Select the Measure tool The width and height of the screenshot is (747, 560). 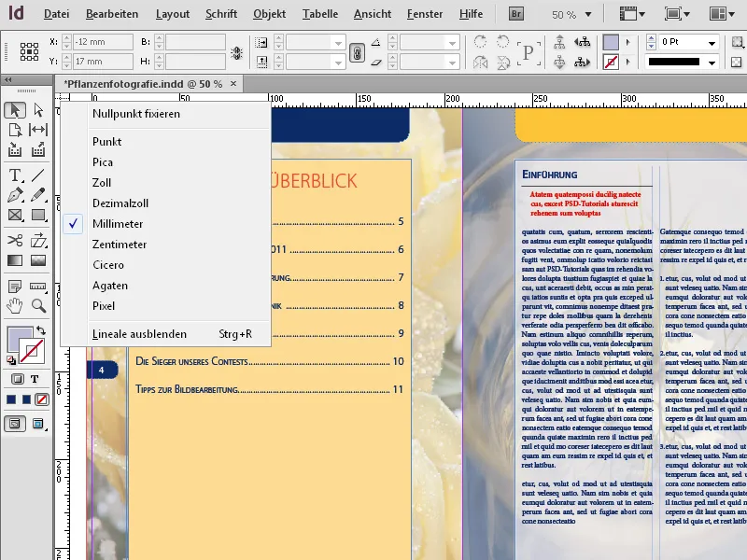38,287
